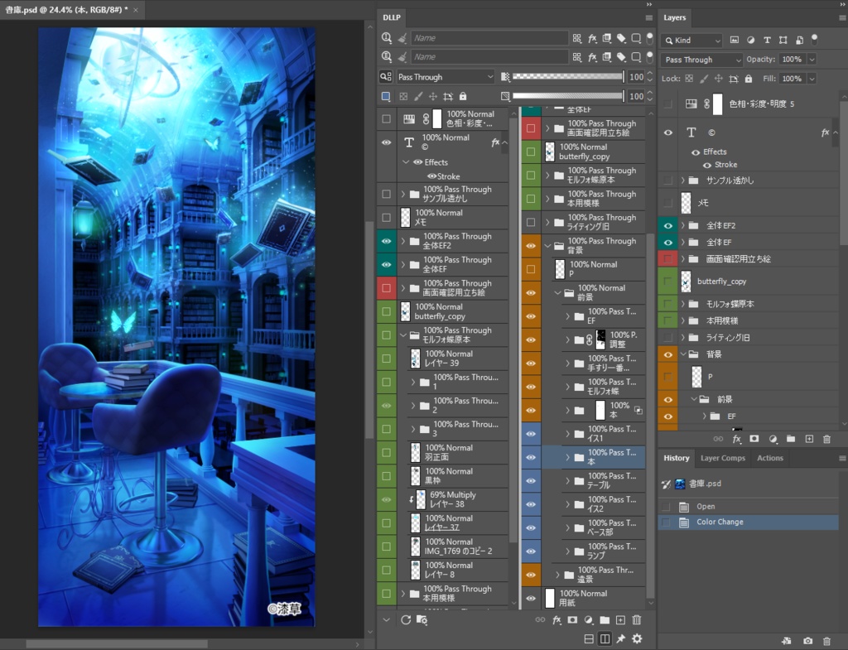The image size is (848, 650).
Task: Open the Pass Through blend mode dropdown
Action: coord(701,59)
